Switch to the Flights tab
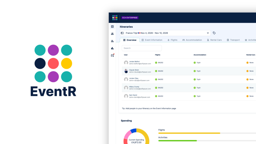 pyautogui.click(x=172, y=40)
